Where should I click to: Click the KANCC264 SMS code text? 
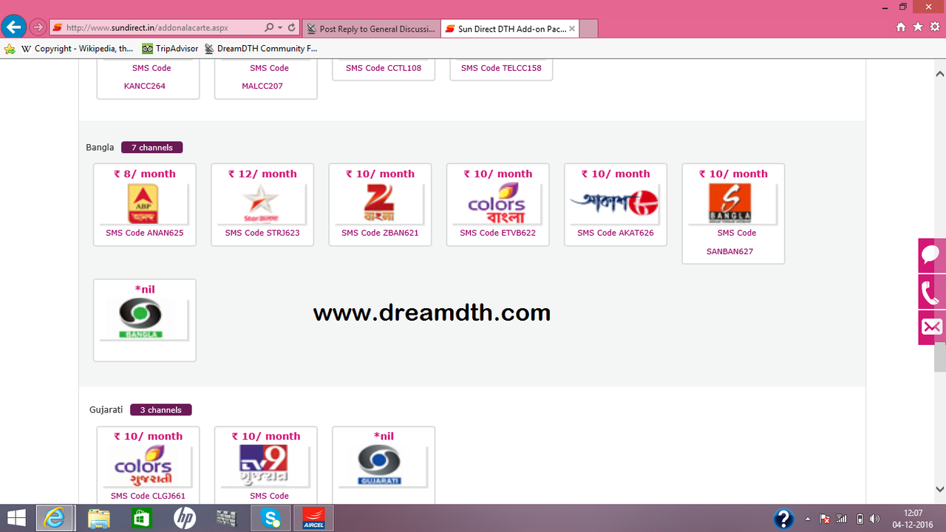tap(145, 86)
